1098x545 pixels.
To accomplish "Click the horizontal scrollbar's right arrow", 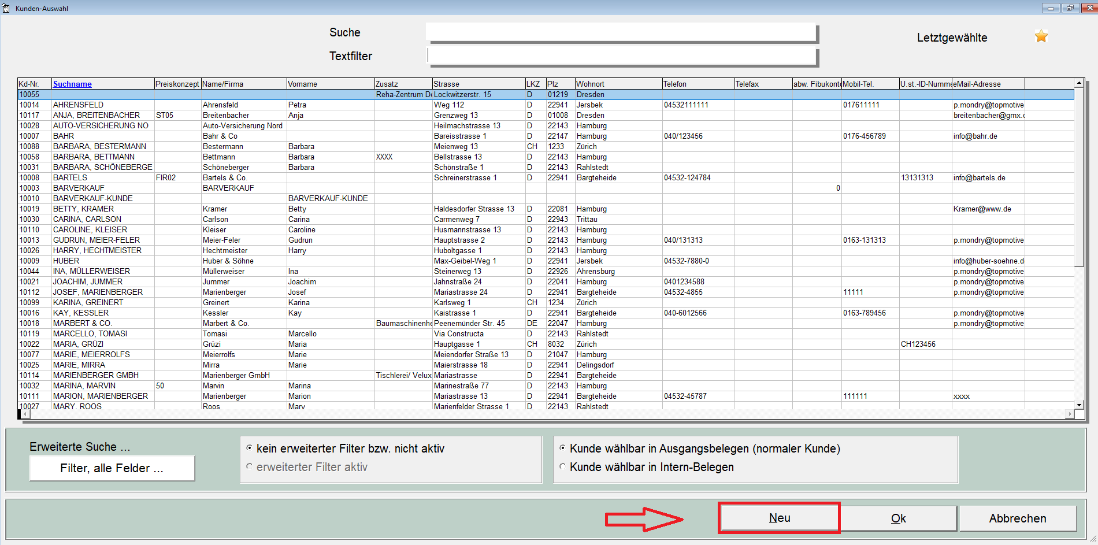I will pyautogui.click(x=1070, y=414).
